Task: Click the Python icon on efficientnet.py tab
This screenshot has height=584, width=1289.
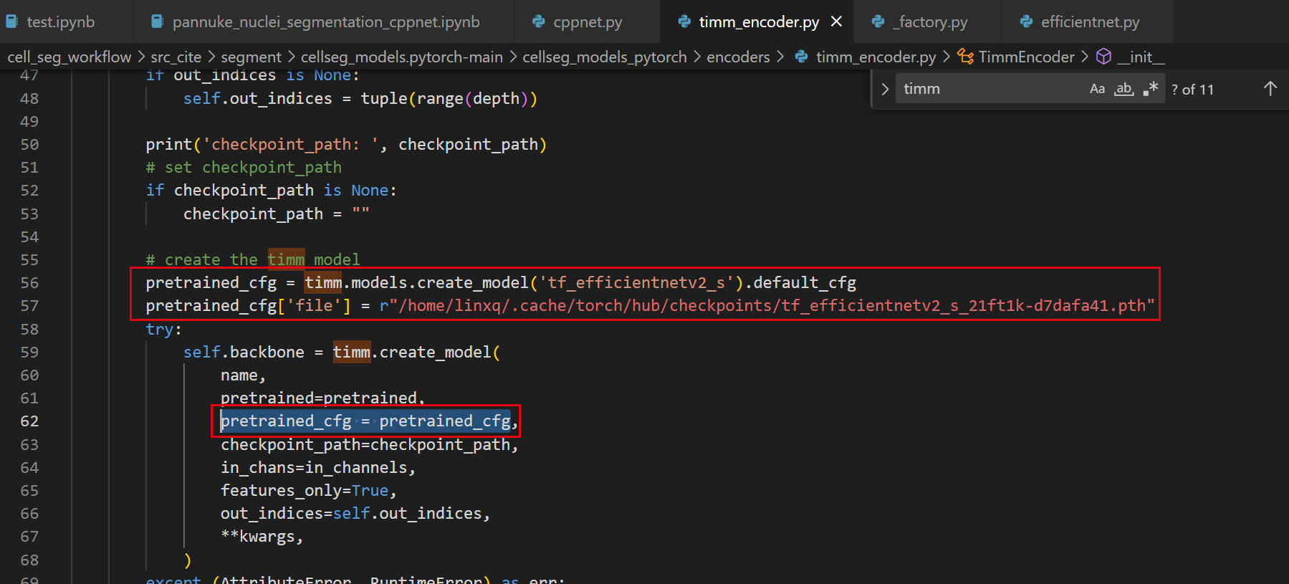Action: click(x=1026, y=21)
